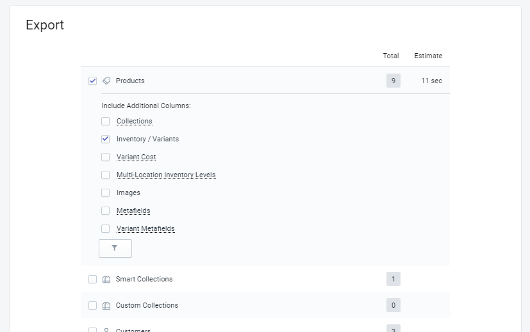Click the Custom Collections icon
530x332 pixels.
click(106, 306)
